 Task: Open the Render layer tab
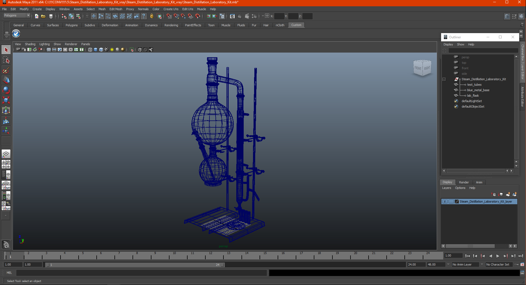(464, 182)
